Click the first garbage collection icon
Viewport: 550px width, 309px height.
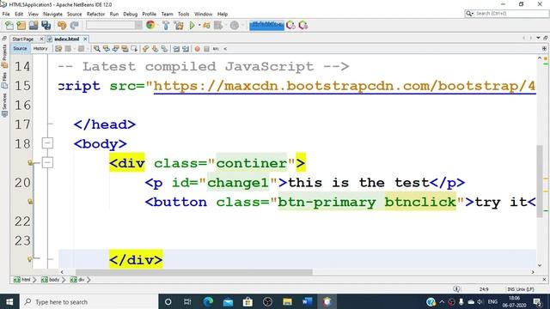point(290,25)
